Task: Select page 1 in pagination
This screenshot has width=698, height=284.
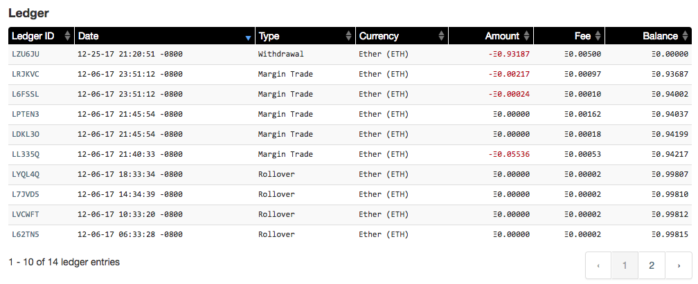Action: (x=625, y=265)
